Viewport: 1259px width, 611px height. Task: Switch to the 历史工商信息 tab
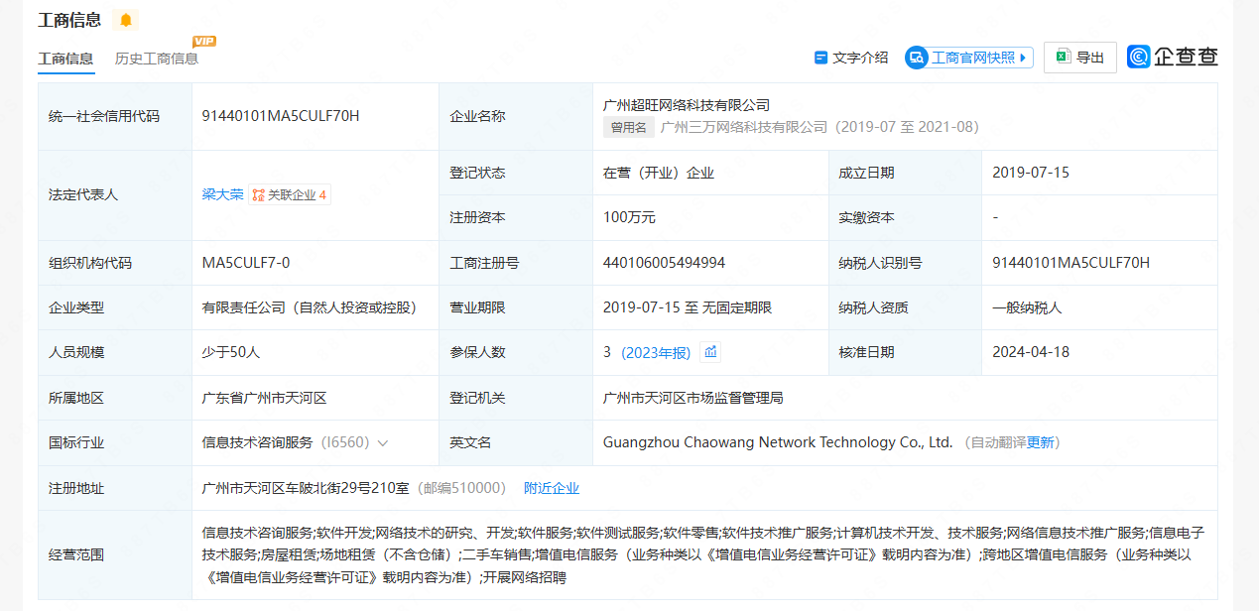157,59
